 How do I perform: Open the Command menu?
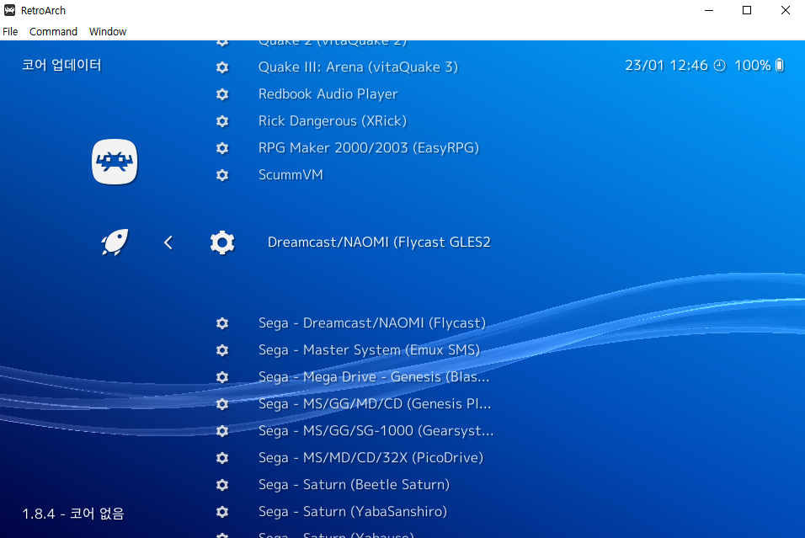(53, 31)
